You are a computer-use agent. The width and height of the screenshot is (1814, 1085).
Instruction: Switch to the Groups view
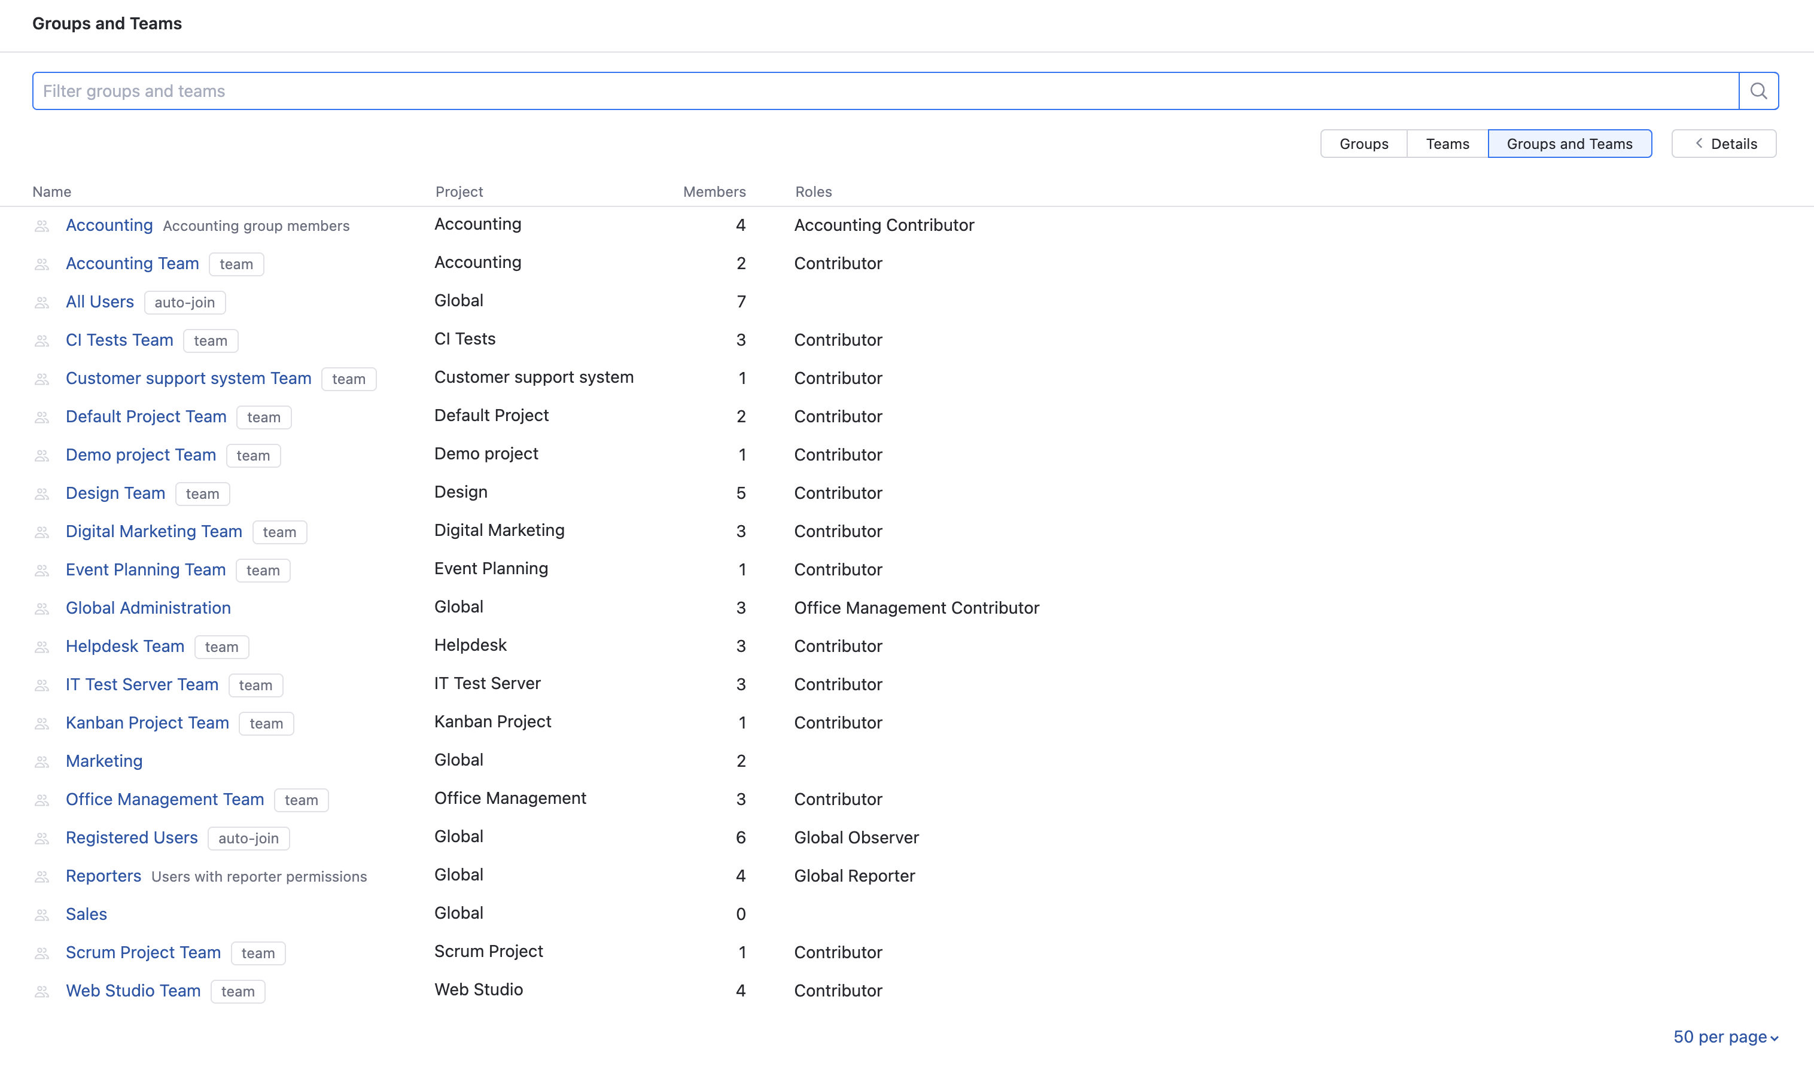click(x=1363, y=144)
